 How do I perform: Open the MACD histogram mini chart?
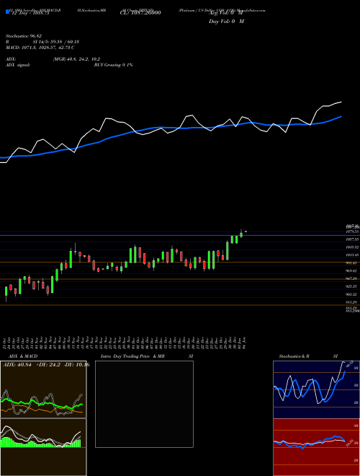point(43,447)
